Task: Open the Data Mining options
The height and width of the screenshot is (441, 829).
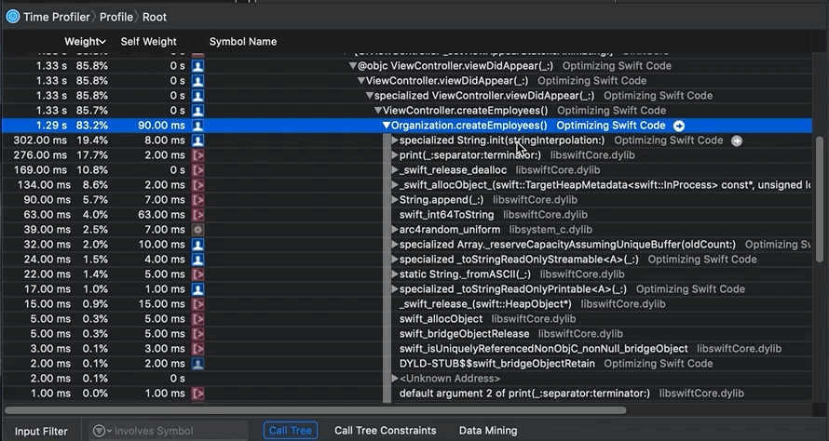Action: (x=487, y=431)
